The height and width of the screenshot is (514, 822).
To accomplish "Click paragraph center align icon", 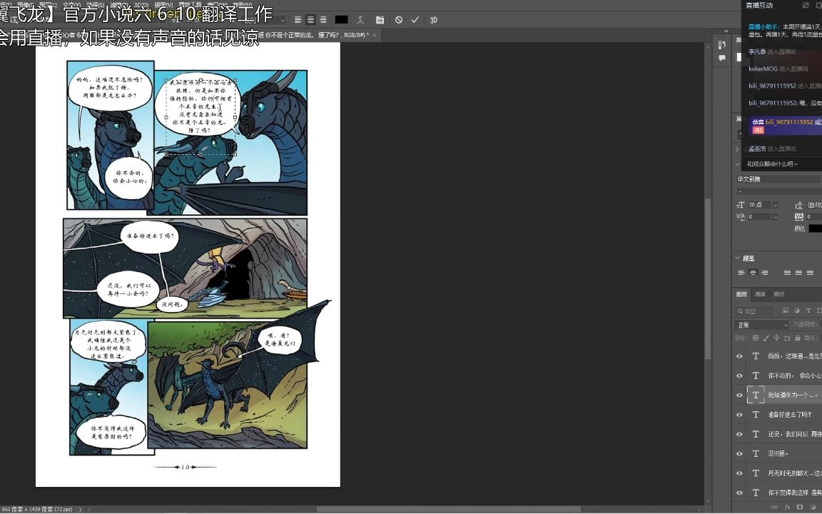I will click(753, 273).
